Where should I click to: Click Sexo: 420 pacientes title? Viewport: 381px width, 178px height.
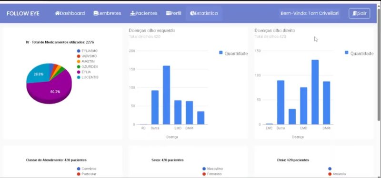coord(168,160)
